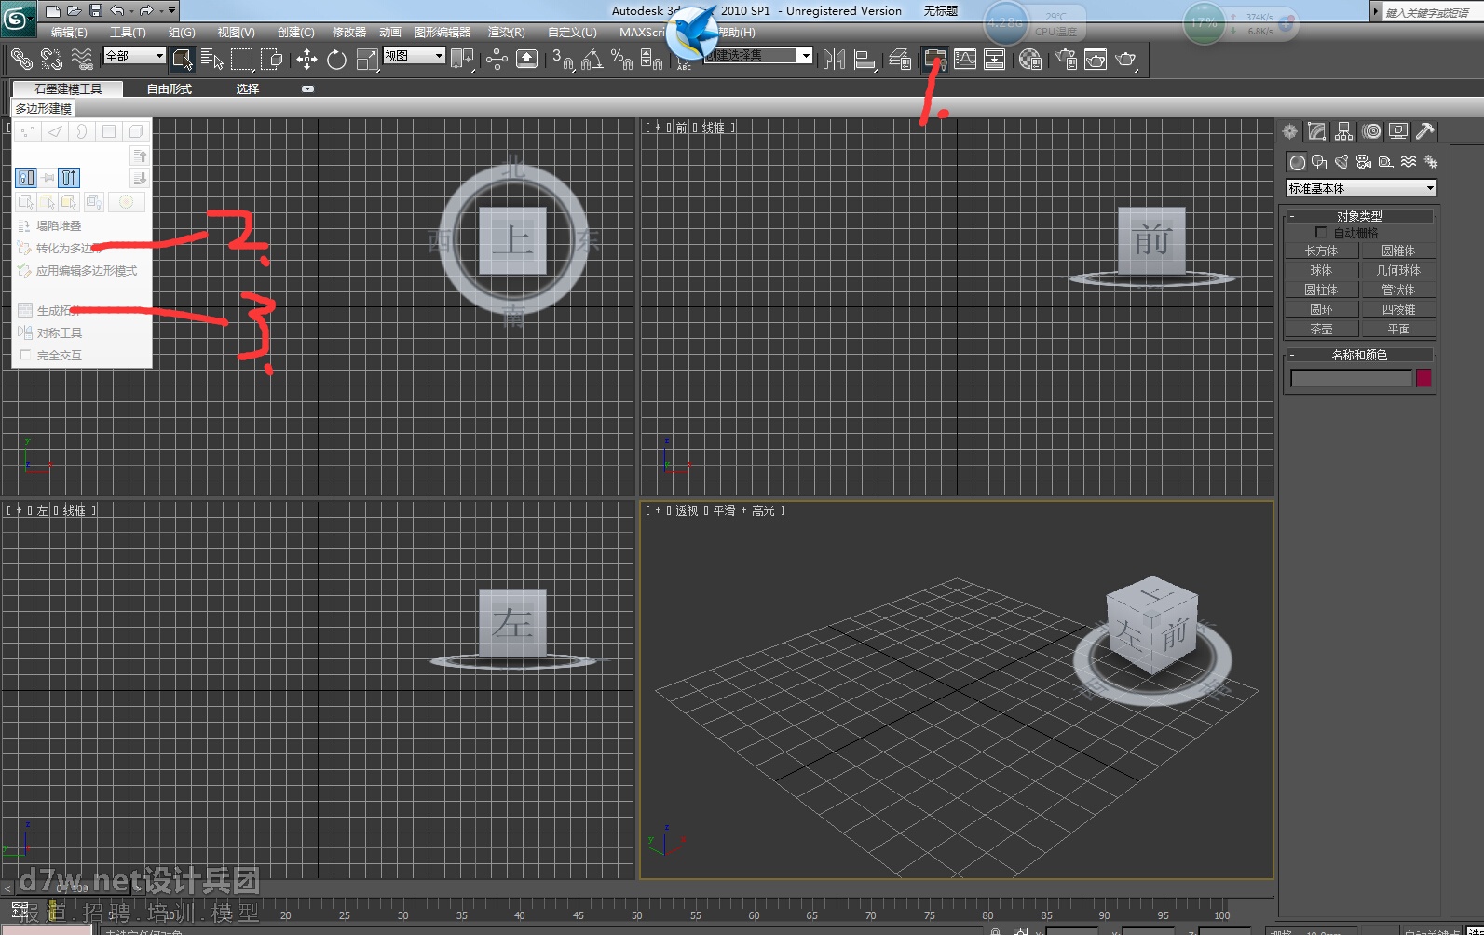Image resolution: width=1484 pixels, height=935 pixels.
Task: Click the object name input field
Action: [1351, 377]
